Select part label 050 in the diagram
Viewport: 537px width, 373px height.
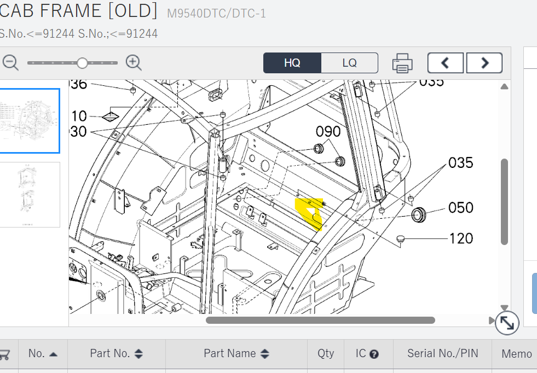coord(461,208)
